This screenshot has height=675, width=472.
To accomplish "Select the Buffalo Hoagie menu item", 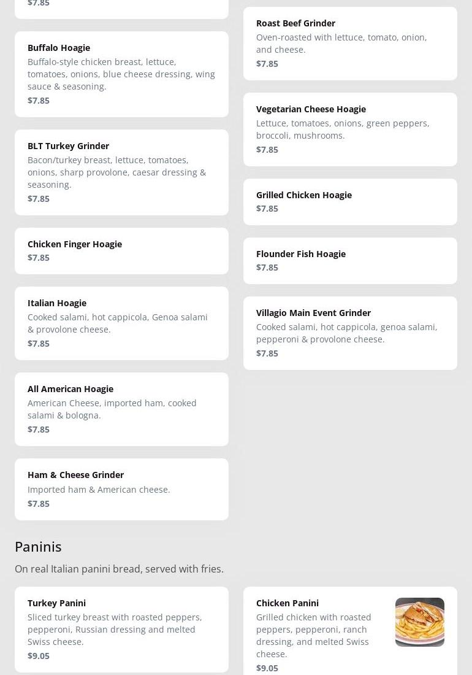I will tap(121, 74).
